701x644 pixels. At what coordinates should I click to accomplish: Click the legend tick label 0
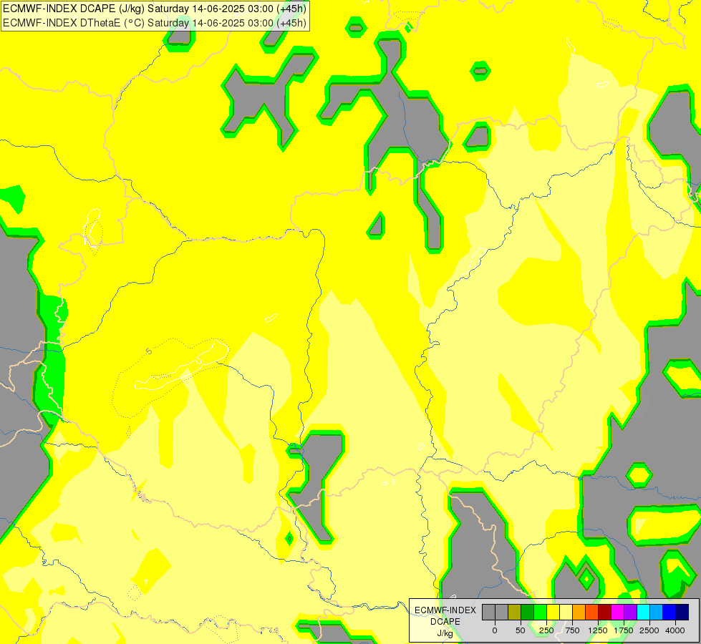pyautogui.click(x=495, y=630)
